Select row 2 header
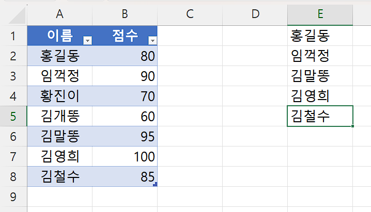Viewport: 371px width, 212px height. tap(13, 56)
